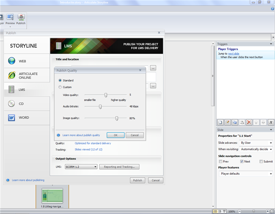Select the Custom quality radio button

[60, 87]
